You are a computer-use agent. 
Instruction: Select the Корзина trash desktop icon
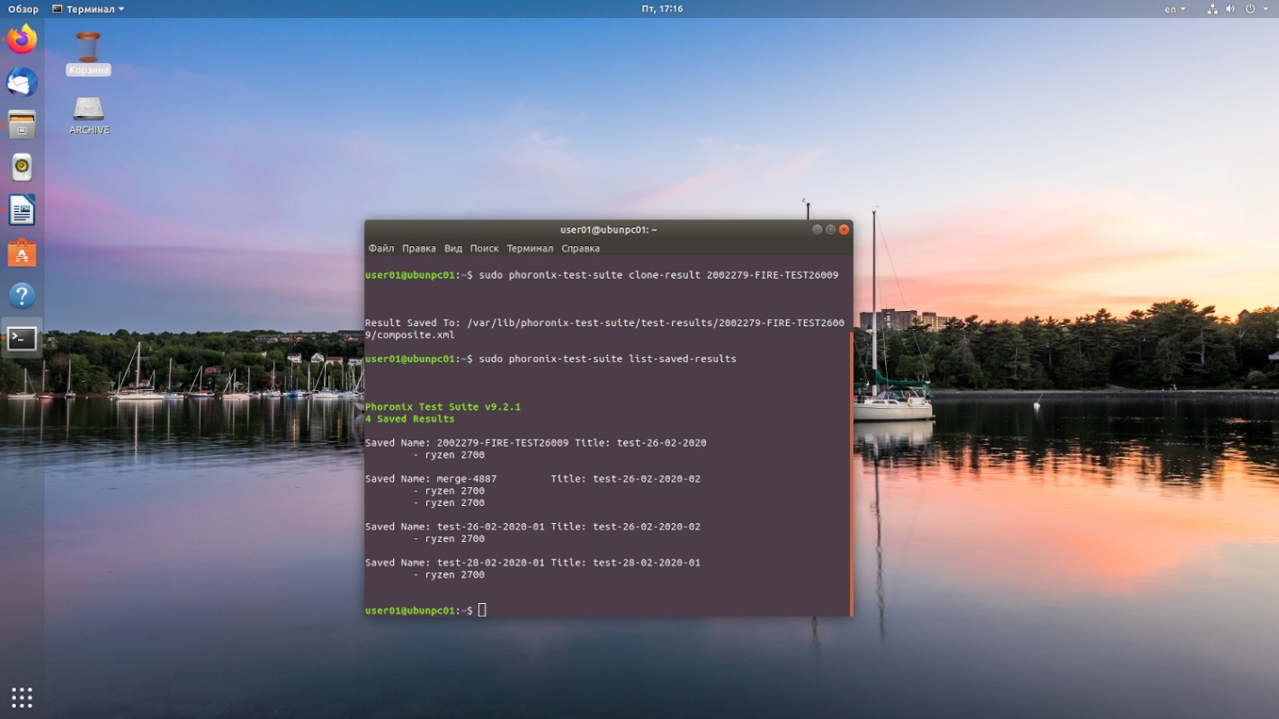coord(88,54)
